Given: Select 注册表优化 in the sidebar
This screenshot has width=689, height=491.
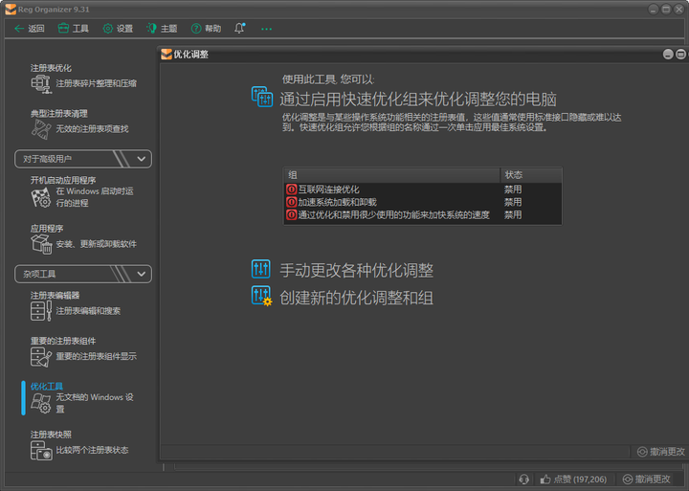Looking at the screenshot, I should [x=51, y=68].
